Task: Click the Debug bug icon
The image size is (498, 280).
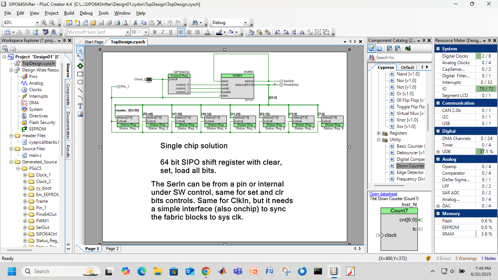Action: [54, 32]
